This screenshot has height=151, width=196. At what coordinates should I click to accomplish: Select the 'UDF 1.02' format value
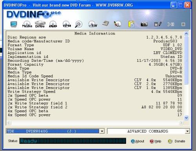coord(172,45)
